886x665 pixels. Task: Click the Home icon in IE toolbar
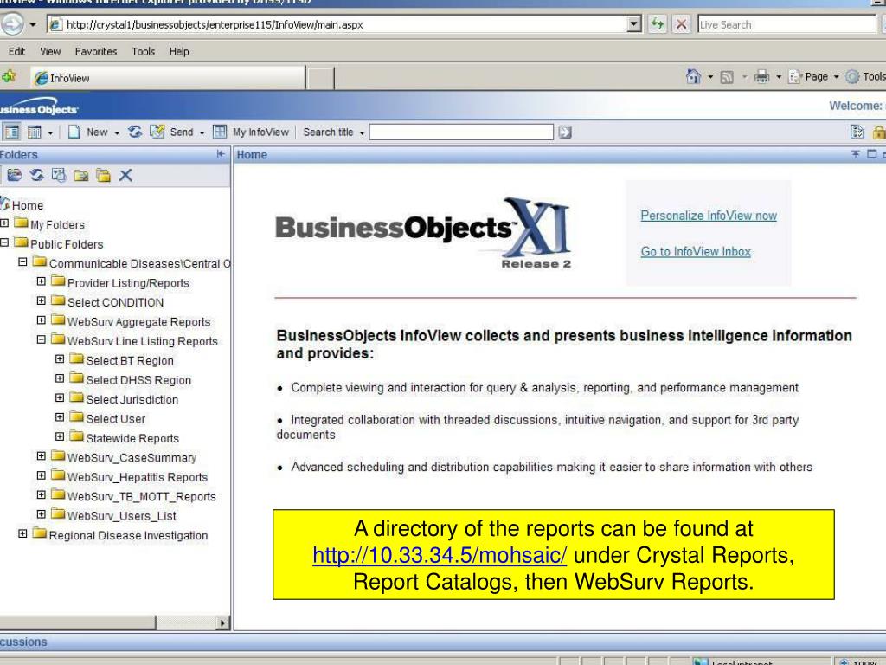(693, 76)
